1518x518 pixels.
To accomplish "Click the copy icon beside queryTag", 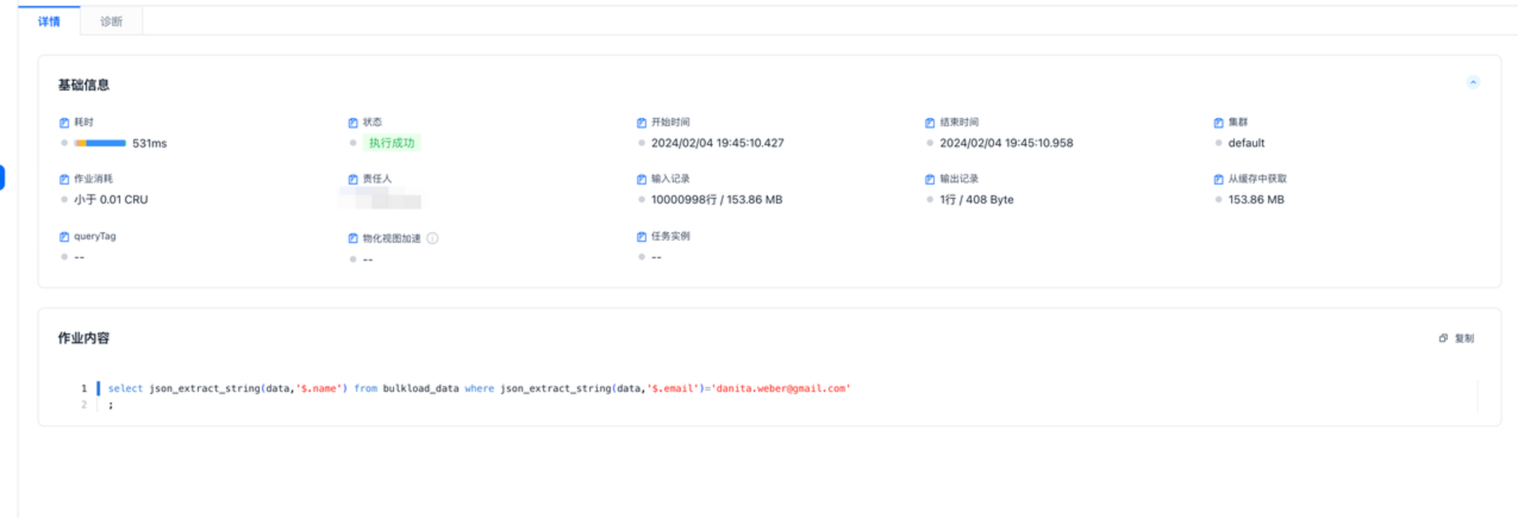I will (64, 237).
